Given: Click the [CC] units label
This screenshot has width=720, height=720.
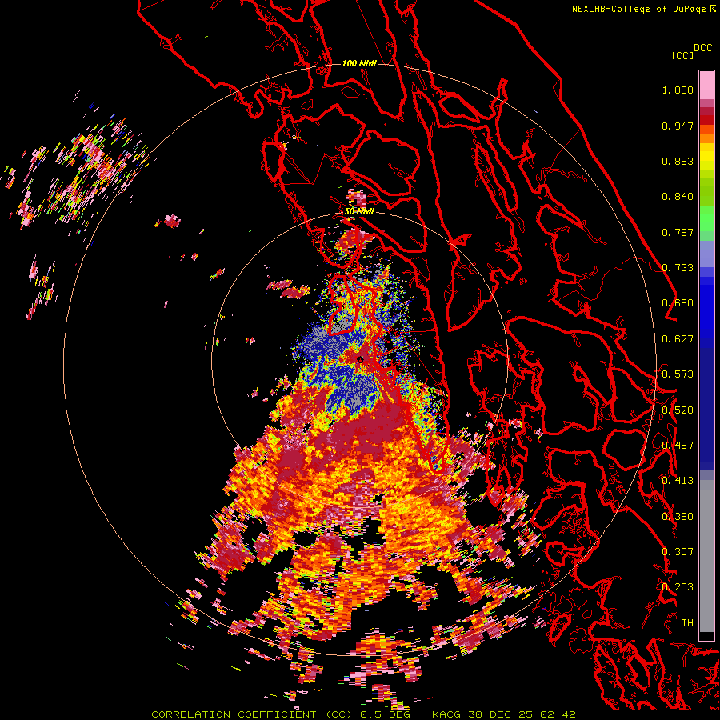Looking at the screenshot, I should 682,55.
